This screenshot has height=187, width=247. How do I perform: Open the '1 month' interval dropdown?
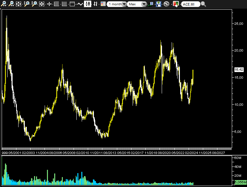[117, 4]
